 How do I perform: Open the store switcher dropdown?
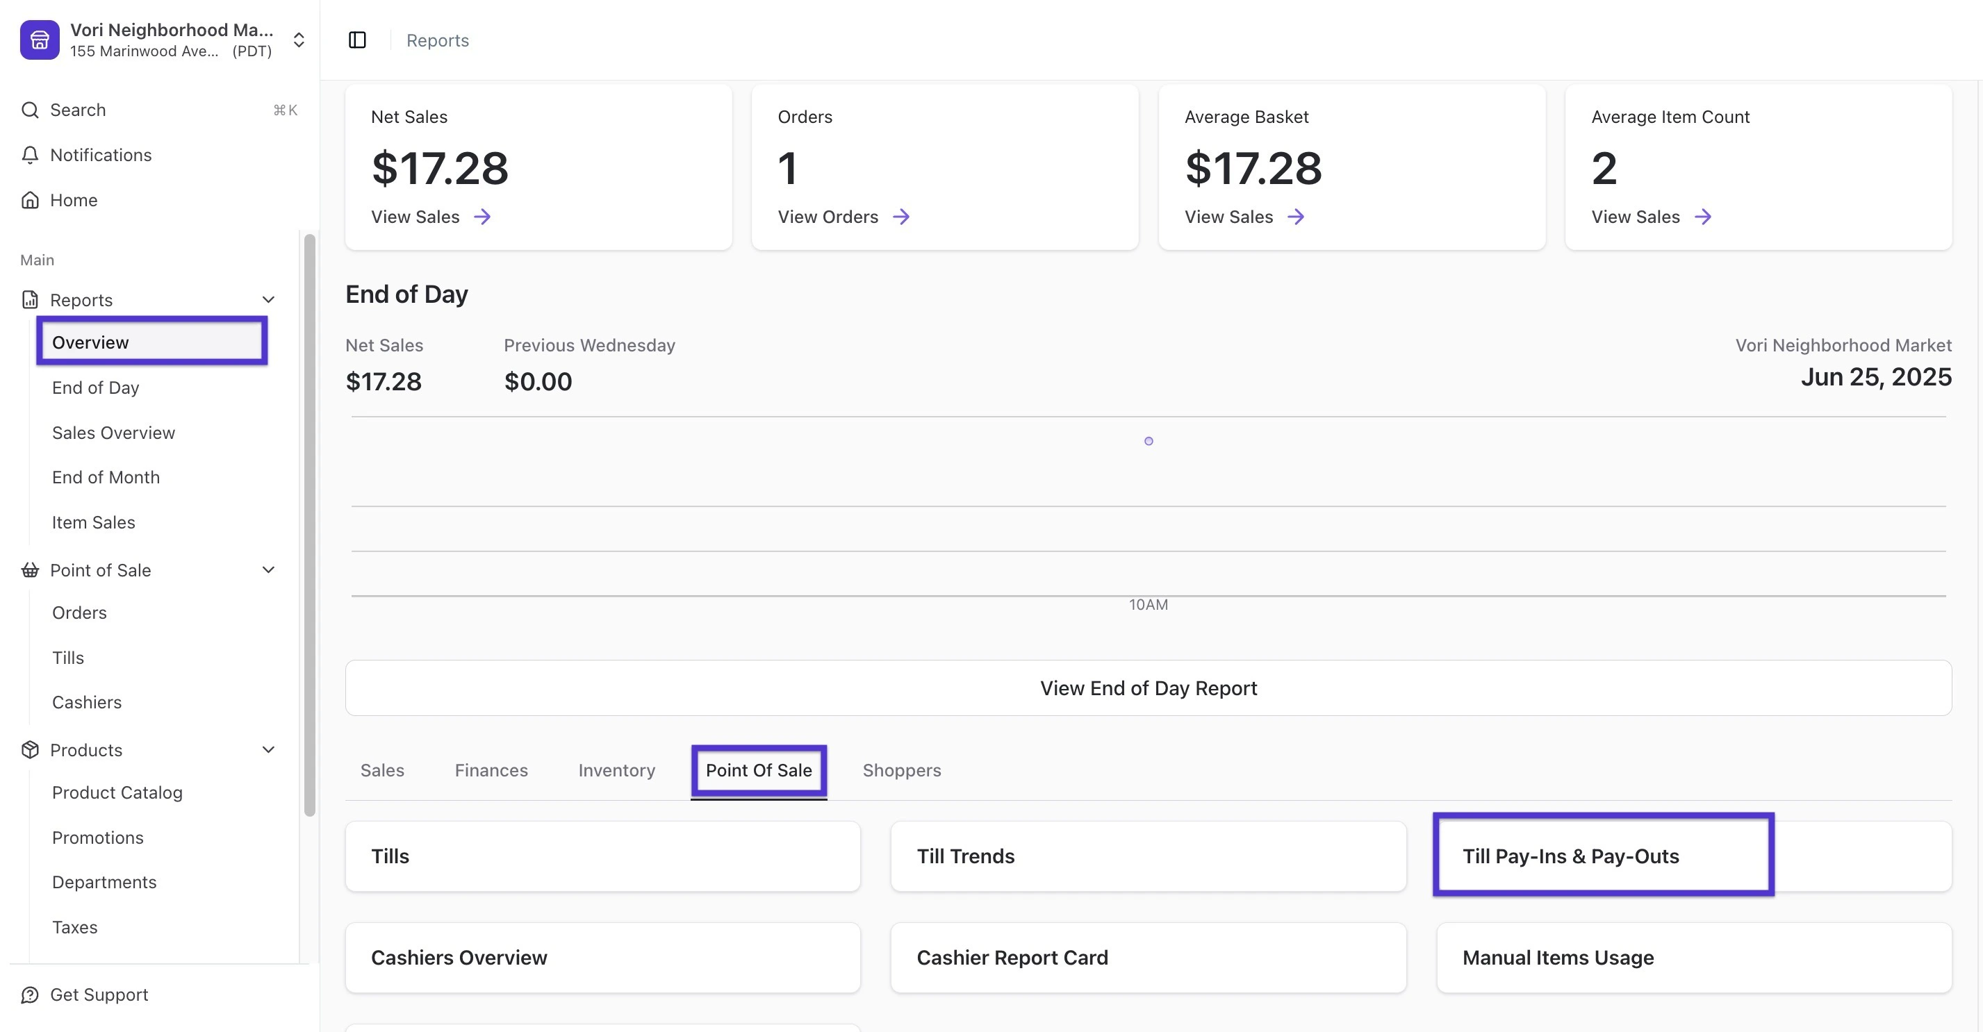pos(299,40)
